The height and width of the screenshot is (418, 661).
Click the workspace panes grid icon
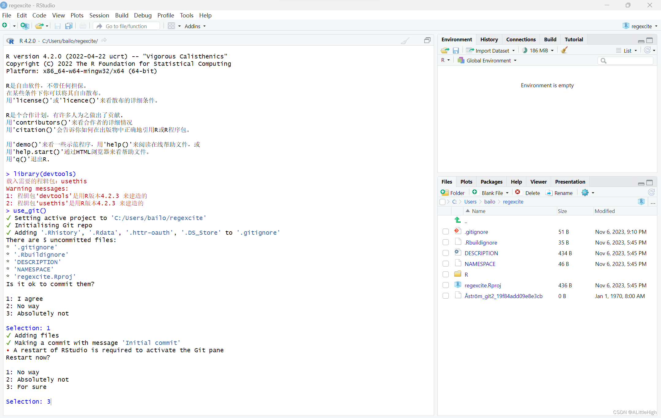171,26
